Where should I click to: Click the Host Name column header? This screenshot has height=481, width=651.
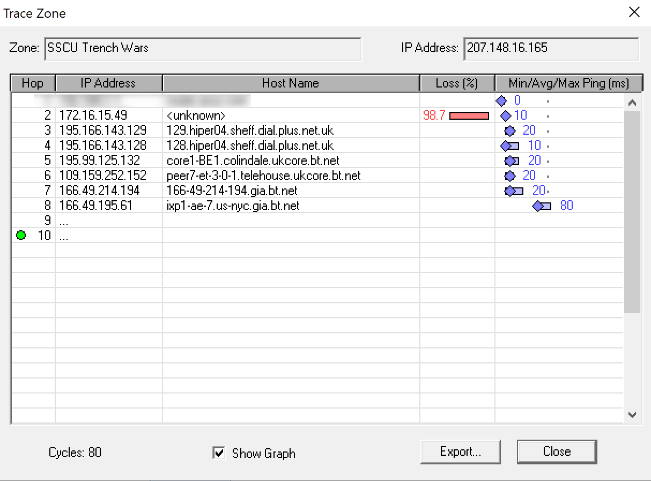pyautogui.click(x=290, y=83)
